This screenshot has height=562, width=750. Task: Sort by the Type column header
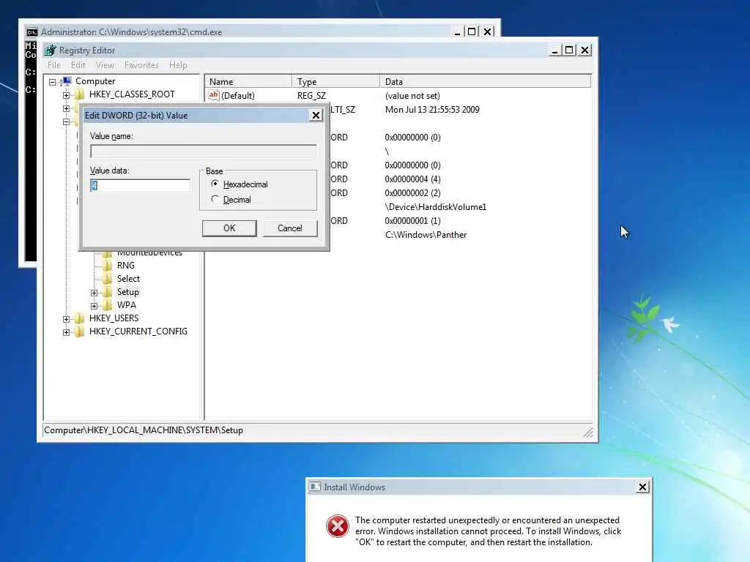pos(335,82)
